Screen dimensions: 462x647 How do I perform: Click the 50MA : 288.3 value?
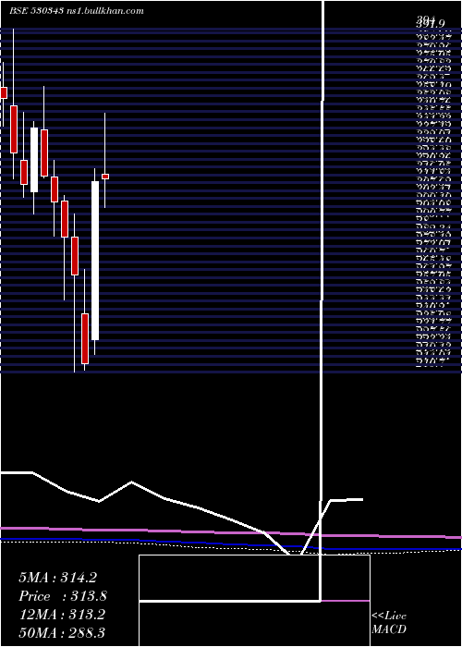tap(62, 632)
